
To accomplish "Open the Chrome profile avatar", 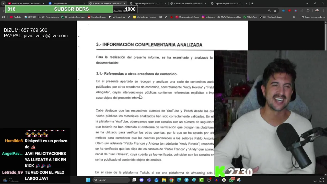I will (x=317, y=11).
